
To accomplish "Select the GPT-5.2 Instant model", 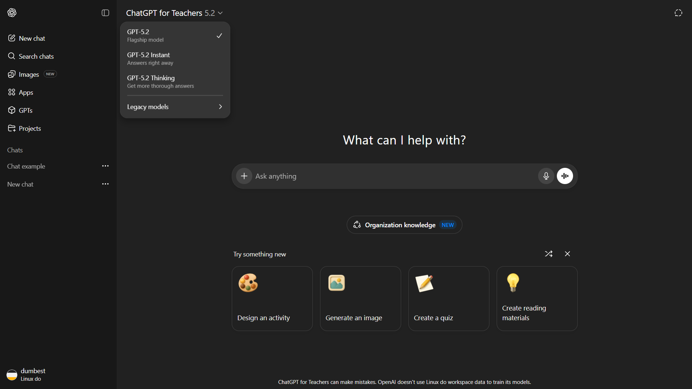I will tap(175, 59).
